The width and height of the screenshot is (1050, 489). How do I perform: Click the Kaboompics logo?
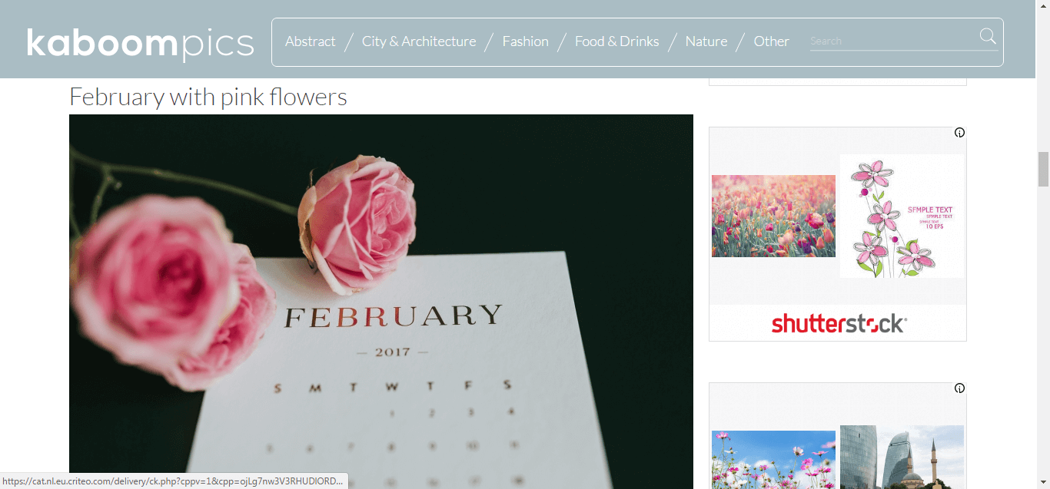click(x=140, y=43)
